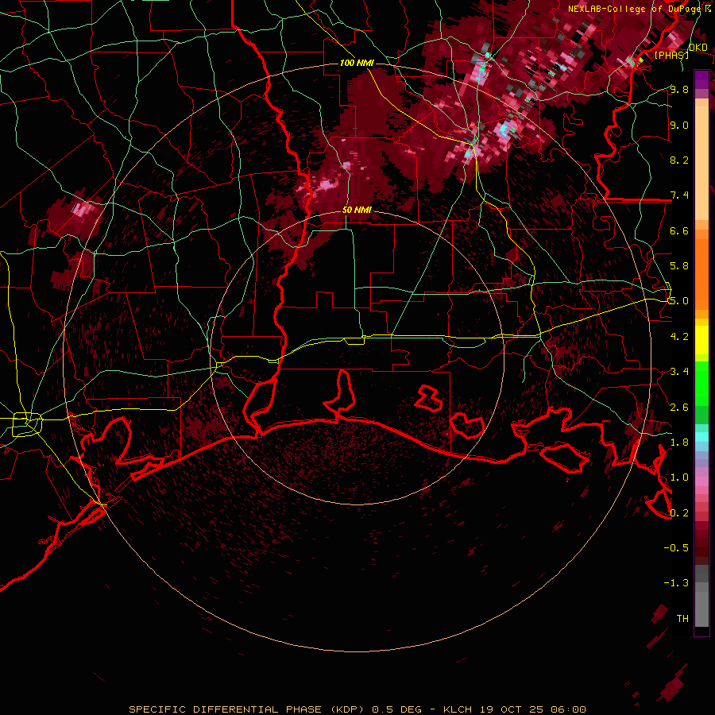Click the Specific Differential Phase caption at the bottom

pyautogui.click(x=357, y=709)
